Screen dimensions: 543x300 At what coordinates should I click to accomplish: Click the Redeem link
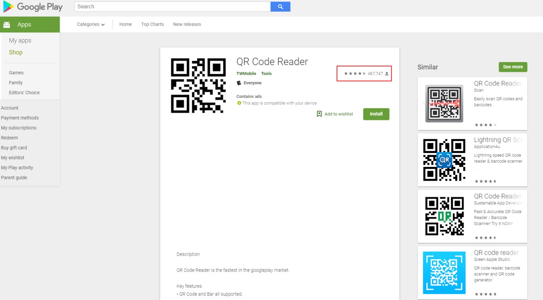[x=9, y=138]
